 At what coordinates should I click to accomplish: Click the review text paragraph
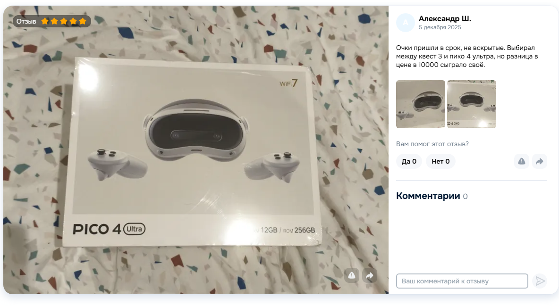tap(467, 56)
